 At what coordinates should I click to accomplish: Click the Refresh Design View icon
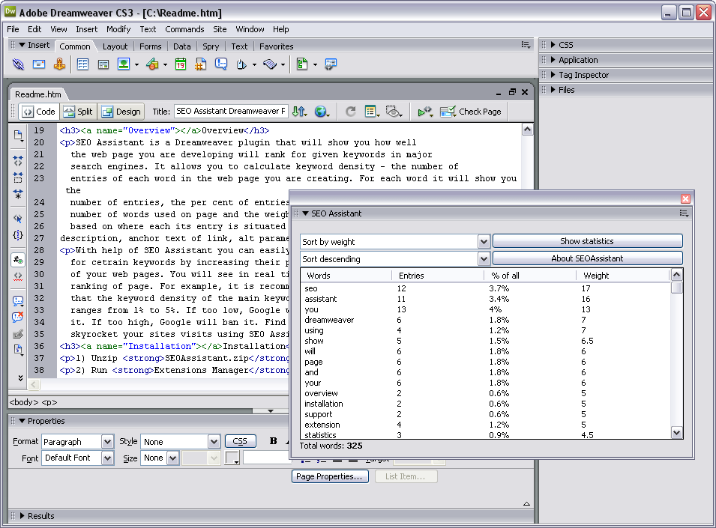coord(350,112)
